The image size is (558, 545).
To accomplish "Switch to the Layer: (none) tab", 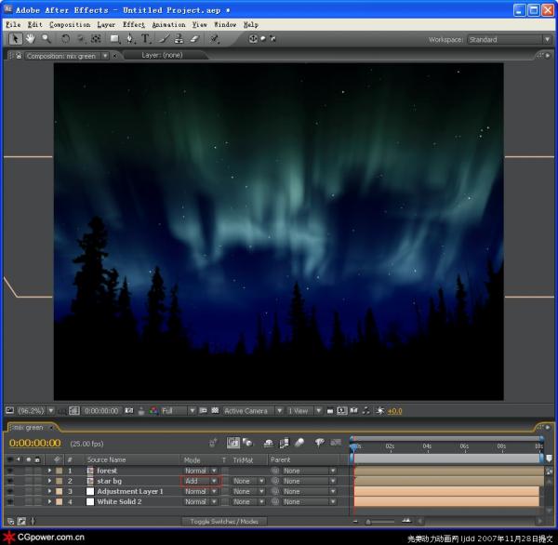I will pyautogui.click(x=162, y=55).
